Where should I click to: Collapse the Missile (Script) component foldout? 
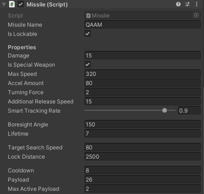coord(4,5)
